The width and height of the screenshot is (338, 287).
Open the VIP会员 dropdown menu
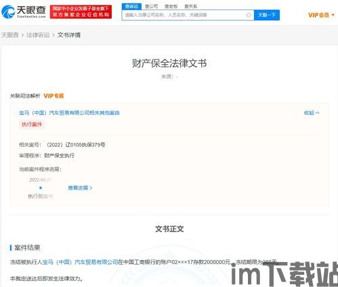click(321, 15)
